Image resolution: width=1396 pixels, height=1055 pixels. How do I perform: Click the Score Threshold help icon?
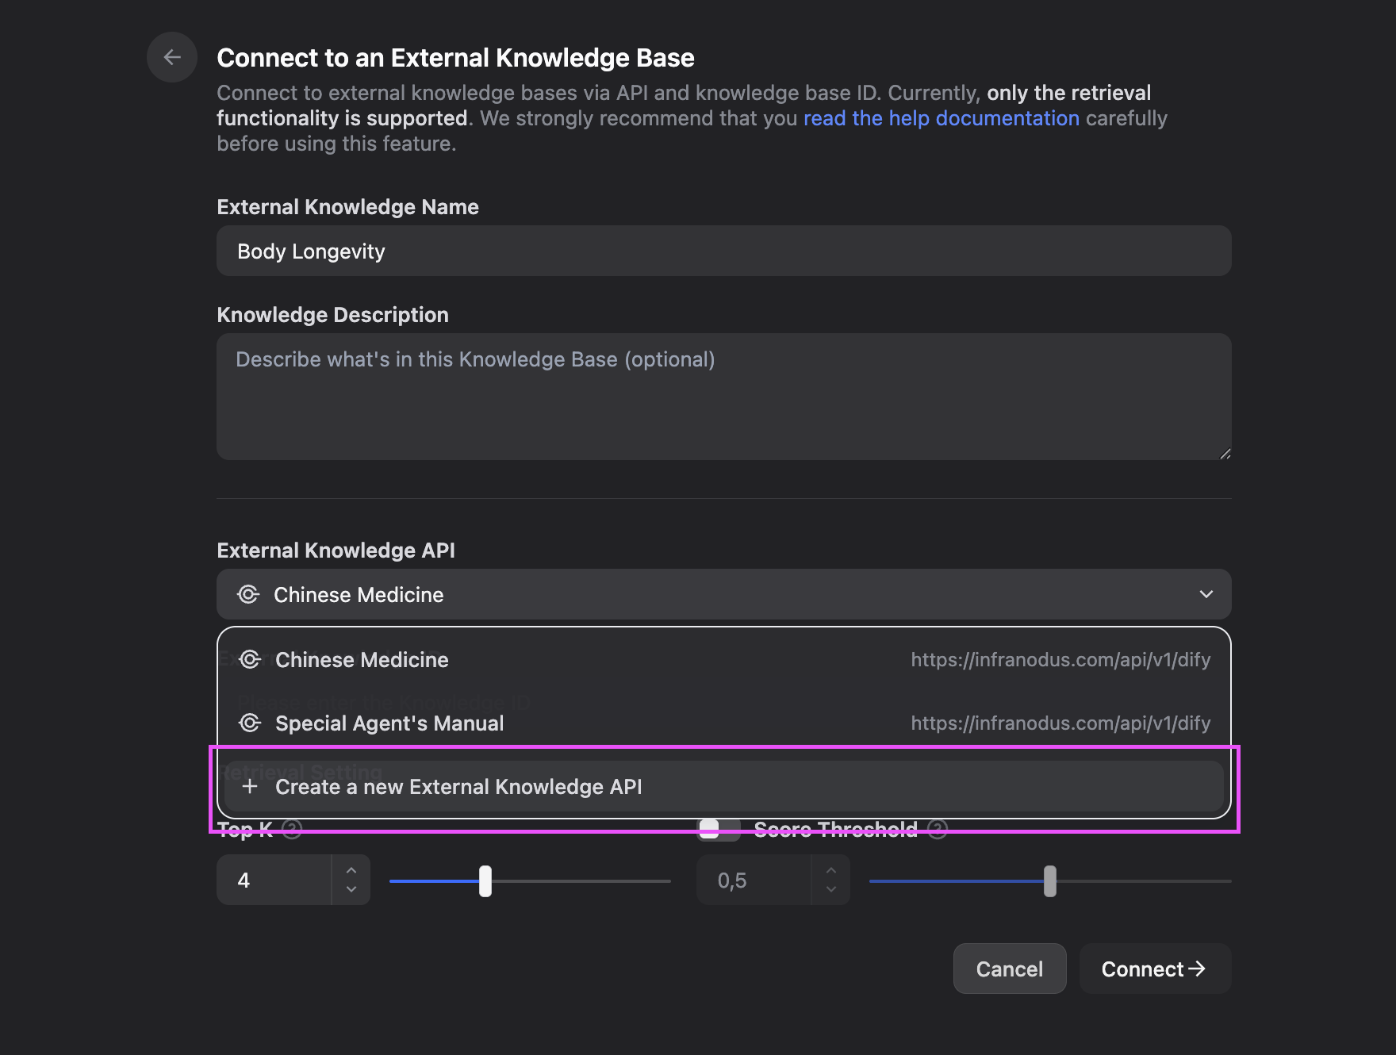pyautogui.click(x=938, y=830)
